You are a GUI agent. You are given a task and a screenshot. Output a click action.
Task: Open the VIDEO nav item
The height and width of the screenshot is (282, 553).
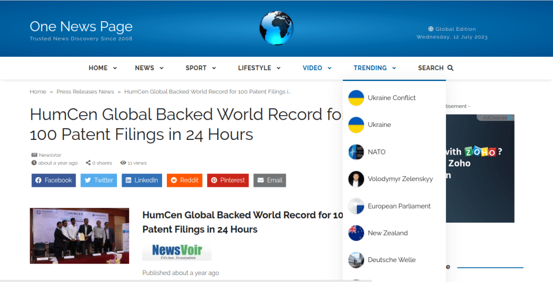(x=313, y=68)
